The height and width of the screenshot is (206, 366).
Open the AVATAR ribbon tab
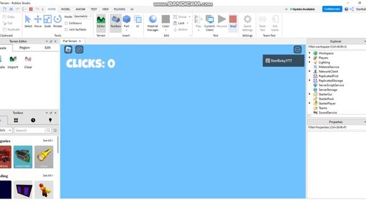pos(80,9)
